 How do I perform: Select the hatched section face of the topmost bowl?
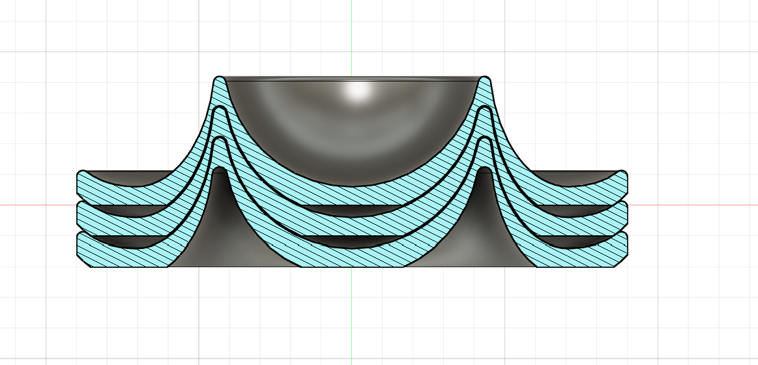351,194
